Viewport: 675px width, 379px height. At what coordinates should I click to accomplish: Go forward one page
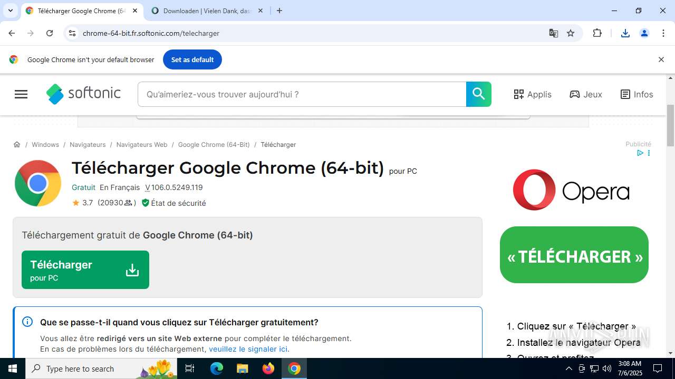tap(31, 33)
